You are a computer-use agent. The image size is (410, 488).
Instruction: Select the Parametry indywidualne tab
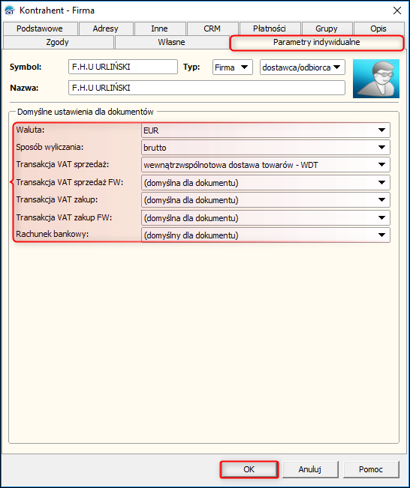coord(317,43)
